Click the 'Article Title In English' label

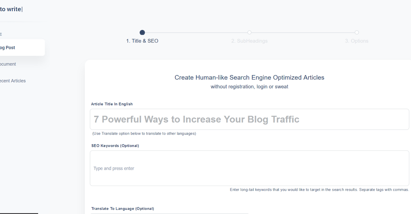pos(112,104)
